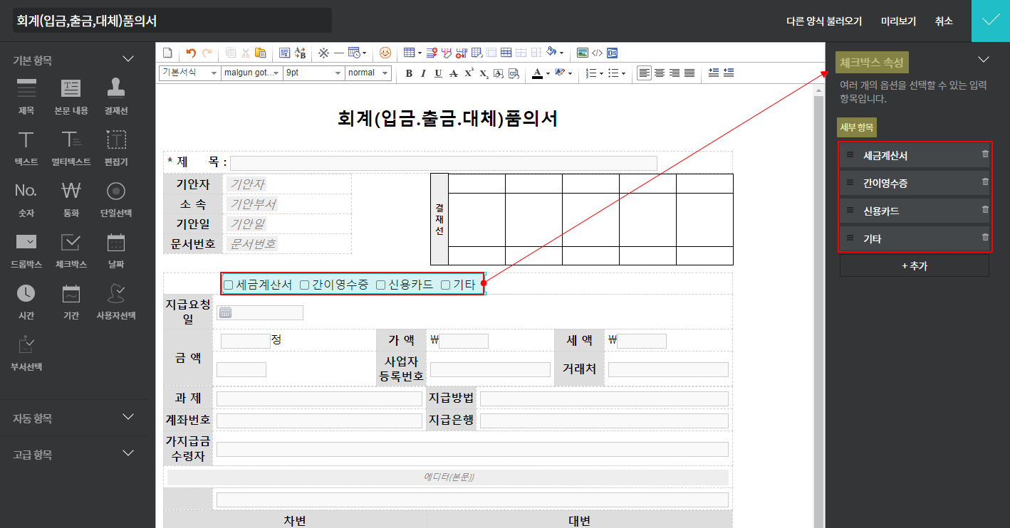This screenshot has height=528, width=1010.
Task: Click the undo icon in the editor toolbar
Action: 190,53
